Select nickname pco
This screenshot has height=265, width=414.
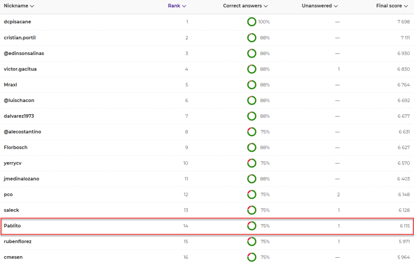tap(8, 195)
